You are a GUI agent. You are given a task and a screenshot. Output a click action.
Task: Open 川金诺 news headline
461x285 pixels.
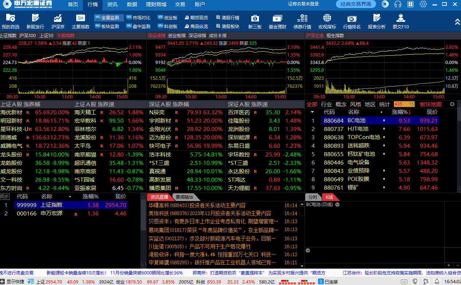200,246
